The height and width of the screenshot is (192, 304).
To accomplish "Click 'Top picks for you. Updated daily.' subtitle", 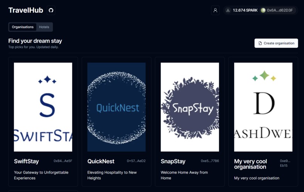I will point(33,47).
